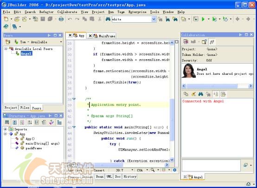The image size is (257, 188).
Task: Click the magnifier zoom icon in editor status bar
Action: (153, 170)
